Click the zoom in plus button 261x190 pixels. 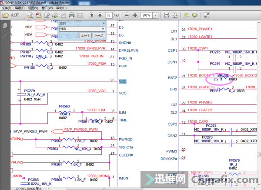(135, 15)
